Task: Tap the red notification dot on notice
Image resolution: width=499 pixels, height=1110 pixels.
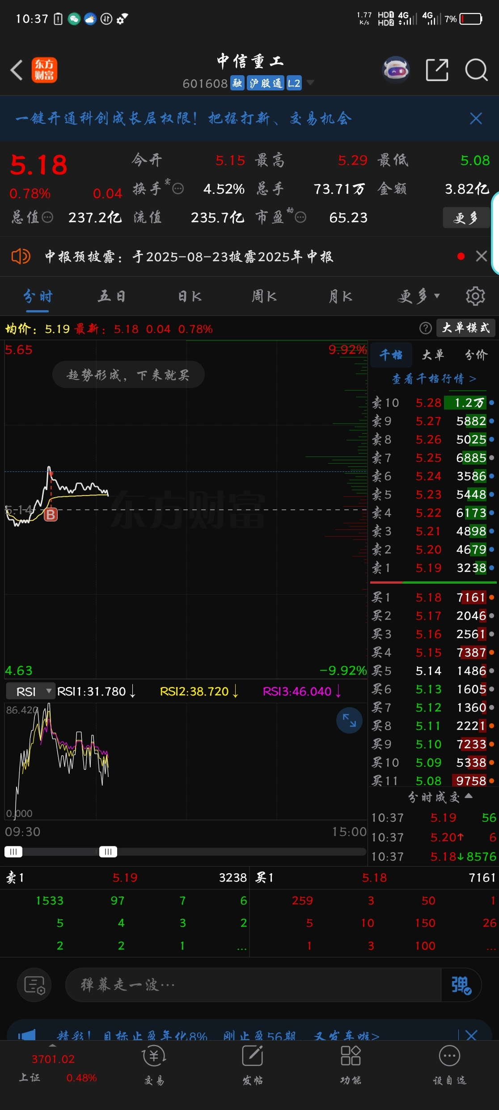Action: pos(461,256)
